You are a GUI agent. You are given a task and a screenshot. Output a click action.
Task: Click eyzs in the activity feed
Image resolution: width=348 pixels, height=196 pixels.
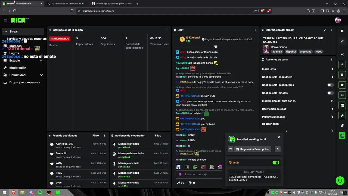click(x=59, y=183)
